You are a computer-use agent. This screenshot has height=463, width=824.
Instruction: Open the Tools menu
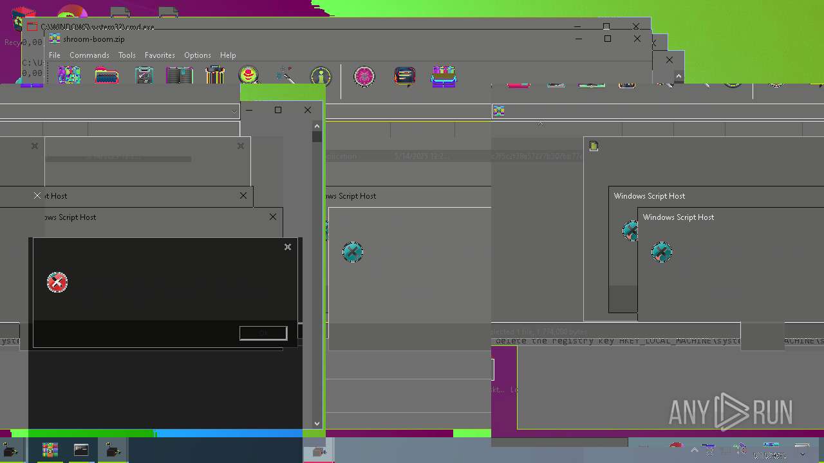(127, 55)
